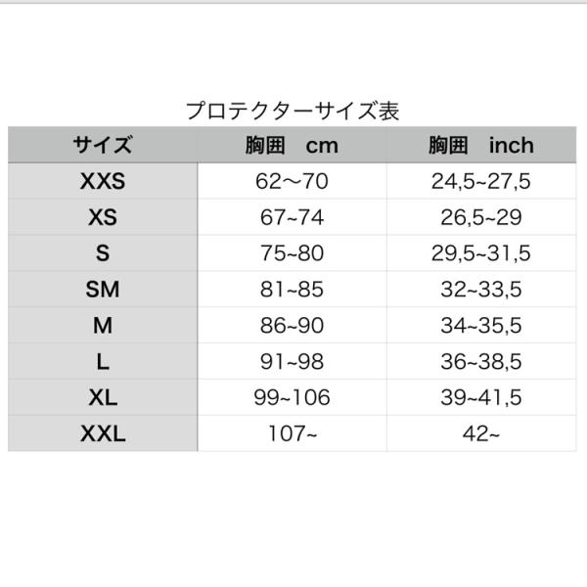Click the サイズ column header

103,146
